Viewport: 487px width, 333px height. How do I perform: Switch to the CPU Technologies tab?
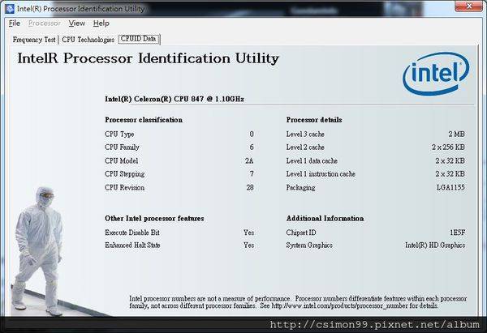(x=88, y=40)
